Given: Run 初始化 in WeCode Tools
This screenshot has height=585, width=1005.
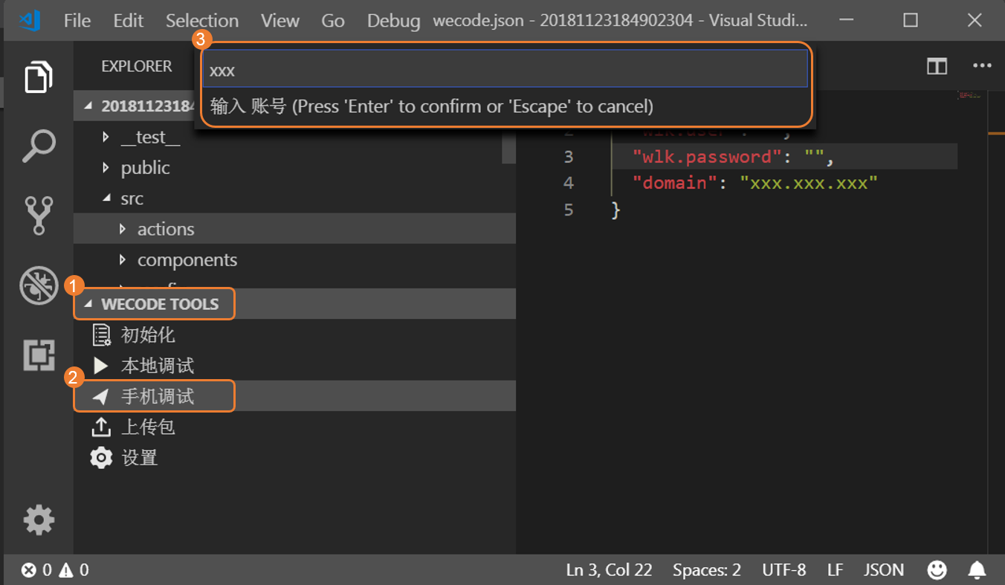Looking at the screenshot, I should (x=146, y=334).
